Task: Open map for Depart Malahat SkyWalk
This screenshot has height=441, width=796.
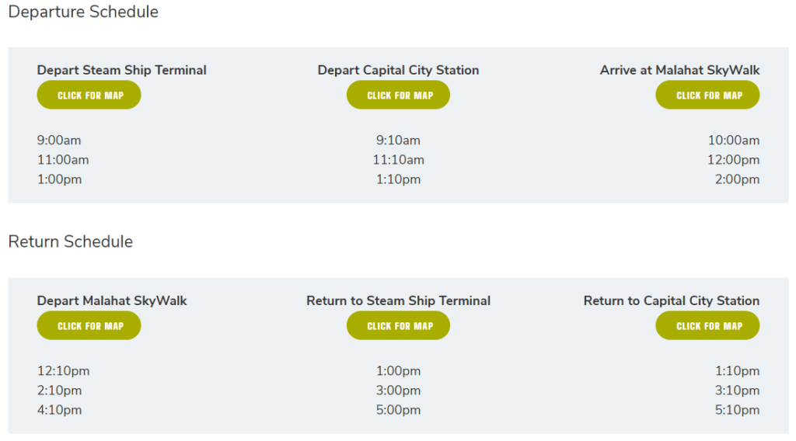Action: (89, 325)
